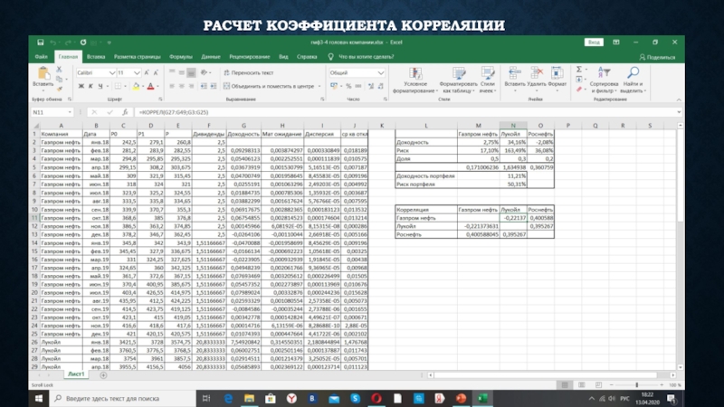Click the Page Layout view button

(x=581, y=385)
